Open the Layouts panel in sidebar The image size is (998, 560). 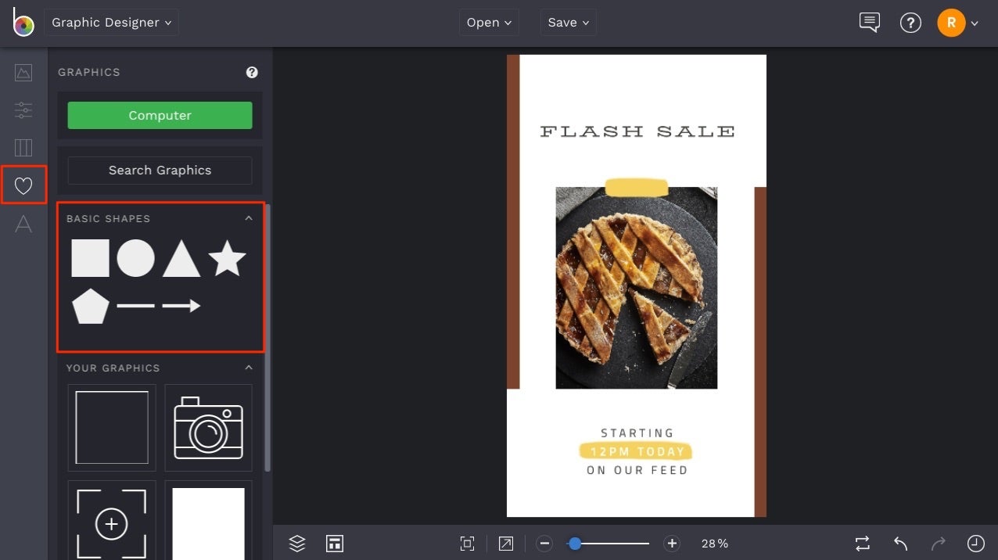23,148
